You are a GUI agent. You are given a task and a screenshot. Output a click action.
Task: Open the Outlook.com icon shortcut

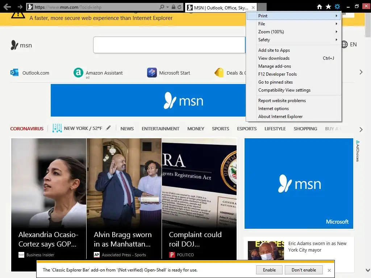(x=14, y=72)
